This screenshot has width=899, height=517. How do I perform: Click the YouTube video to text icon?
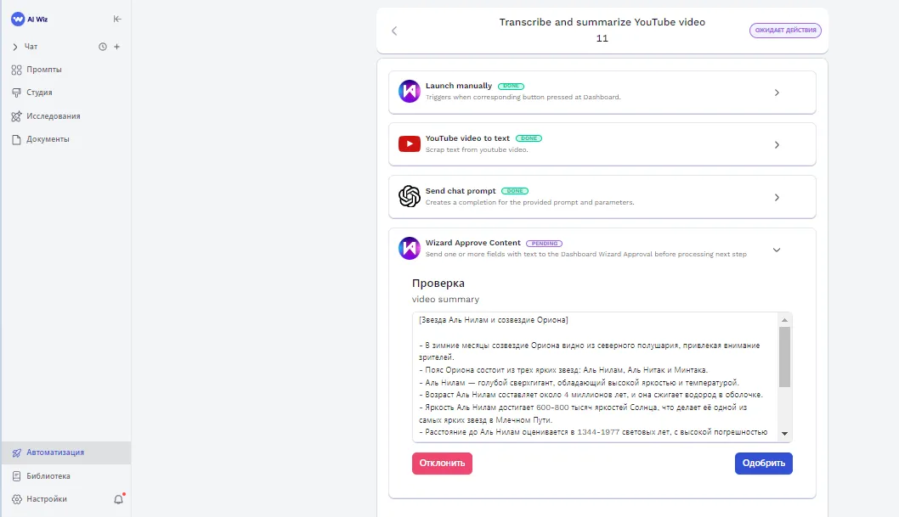tap(410, 144)
